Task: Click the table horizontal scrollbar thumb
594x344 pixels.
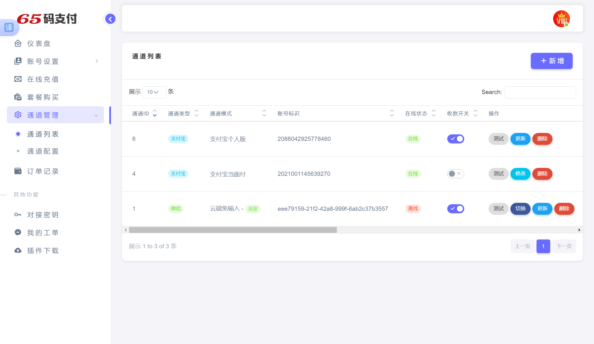Action: (x=233, y=230)
